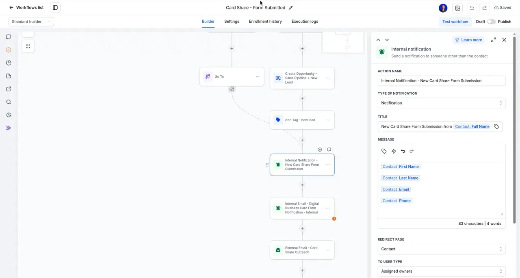Viewport: 520px width, 278px height.
Task: Pause Internal Notification node icon
Action: pyautogui.click(x=320, y=150)
